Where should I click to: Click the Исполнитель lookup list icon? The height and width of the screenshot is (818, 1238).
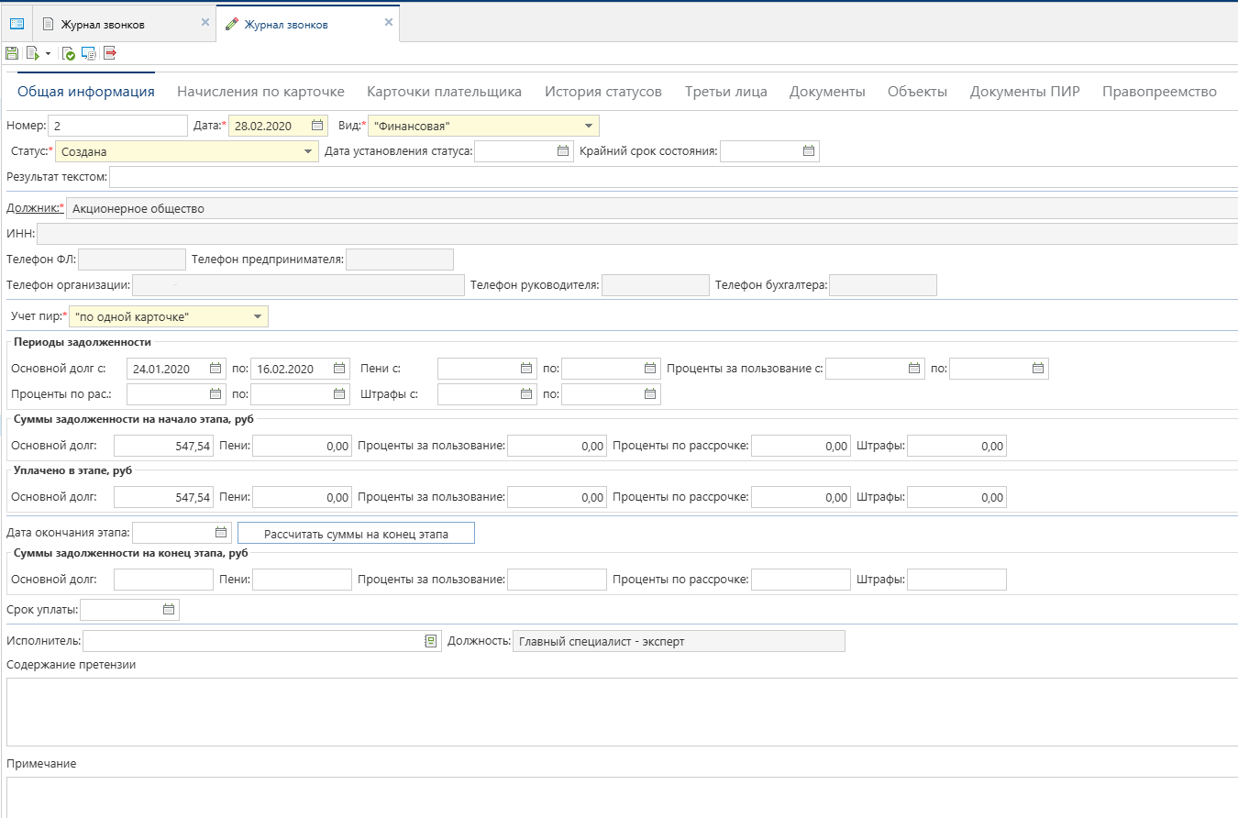[x=431, y=642]
